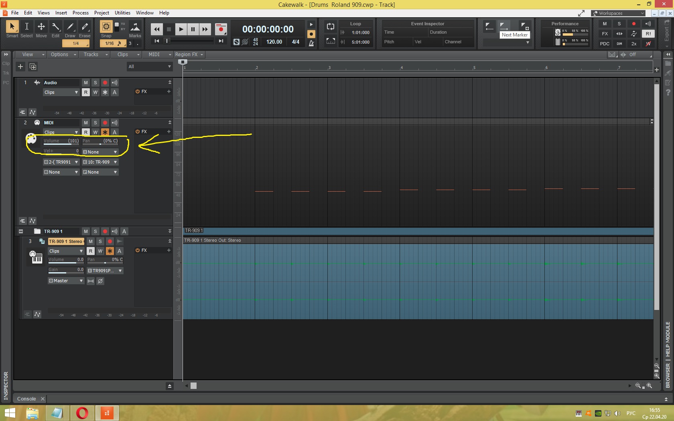Open the MIDI menu in Track view
The image size is (674, 421).
157,55
